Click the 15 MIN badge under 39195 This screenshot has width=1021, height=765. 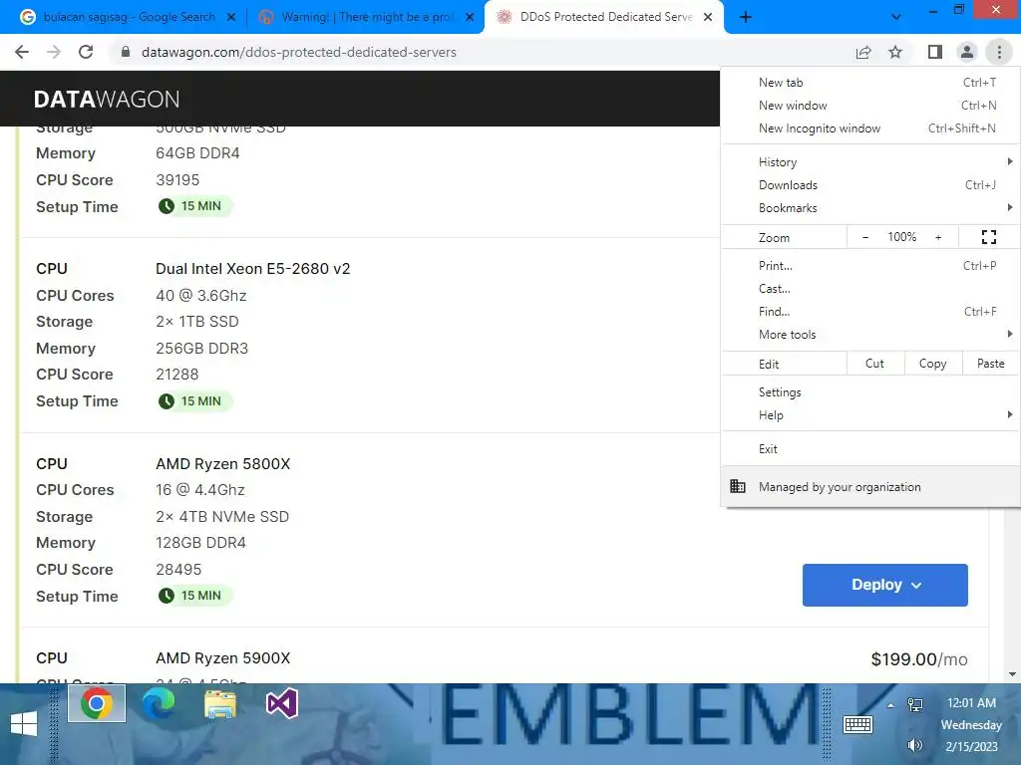[194, 206]
